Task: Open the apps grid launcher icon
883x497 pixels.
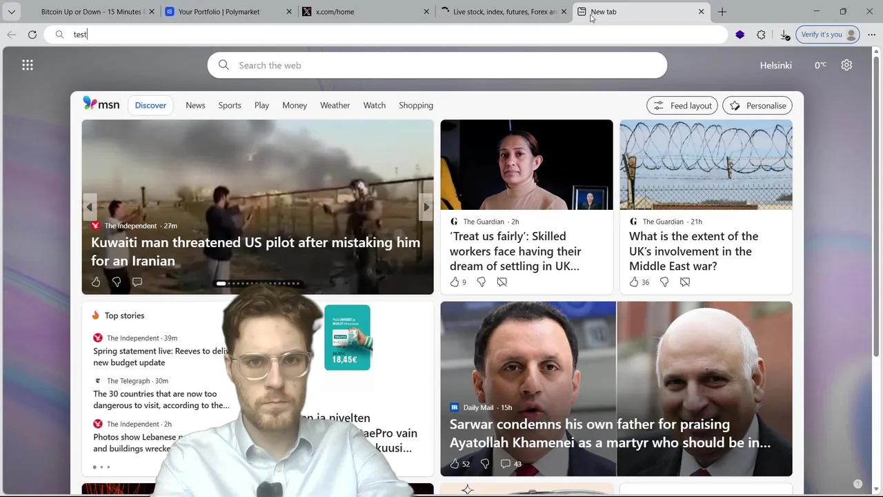Action: tap(28, 65)
